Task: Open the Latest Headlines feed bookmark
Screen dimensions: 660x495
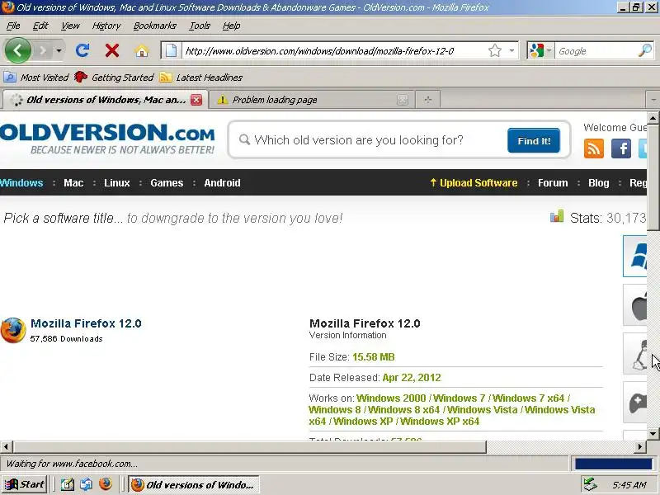Action: (201, 78)
